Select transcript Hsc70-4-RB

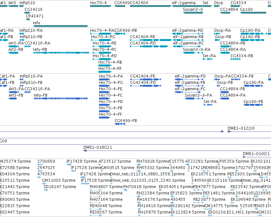(105, 65)
